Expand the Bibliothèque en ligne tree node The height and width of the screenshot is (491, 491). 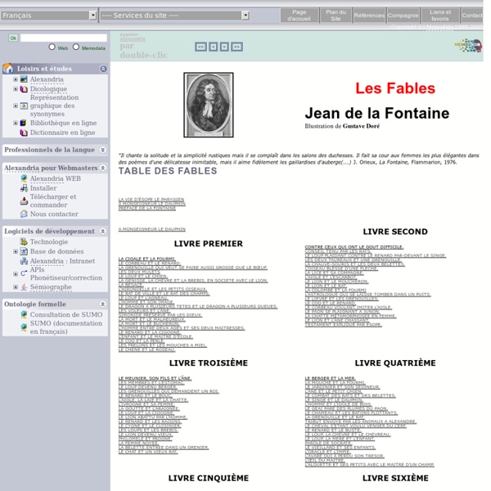[x=16, y=123]
